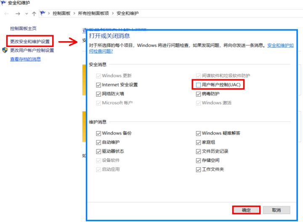Image resolution: width=303 pixels, height=222 pixels.
Task: Click the disabled Windows 更新 checkbox
Action: click(98, 76)
